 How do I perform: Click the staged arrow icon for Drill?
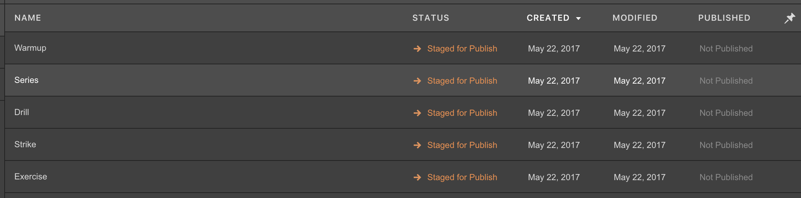pyautogui.click(x=417, y=113)
